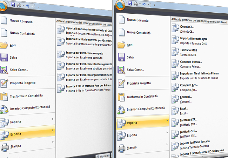Click Inserisci Computo/Contabilità people icon, left window
Screen dimensions: 228x158
(x=4, y=110)
